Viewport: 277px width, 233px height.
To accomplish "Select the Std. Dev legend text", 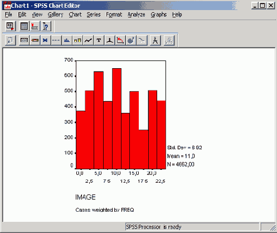I will click(184, 148).
